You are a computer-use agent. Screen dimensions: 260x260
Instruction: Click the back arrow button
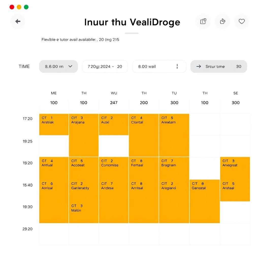pyautogui.click(x=18, y=22)
